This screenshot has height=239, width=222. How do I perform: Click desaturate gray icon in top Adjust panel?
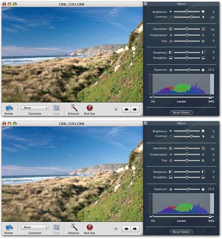click(x=171, y=29)
